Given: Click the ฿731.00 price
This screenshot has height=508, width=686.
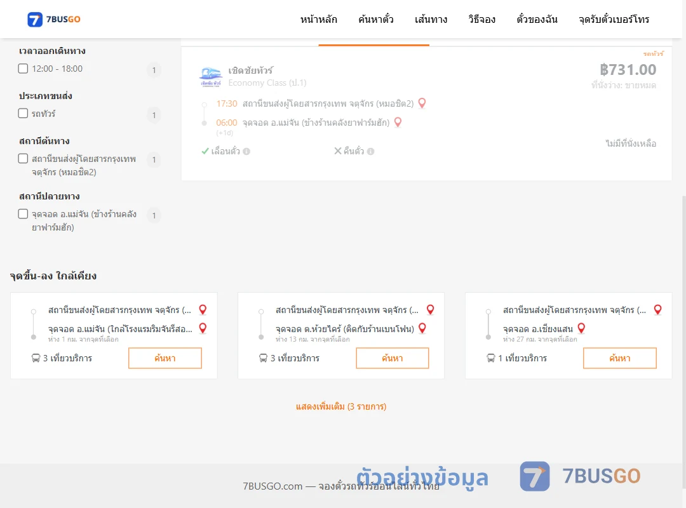Looking at the screenshot, I should click(x=628, y=70).
